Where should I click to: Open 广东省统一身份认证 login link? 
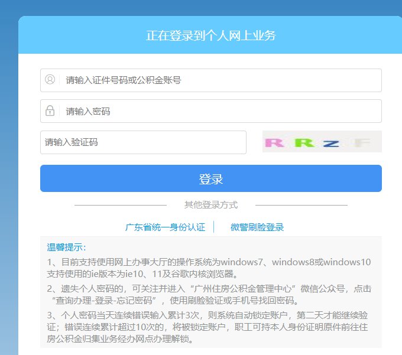tap(165, 227)
